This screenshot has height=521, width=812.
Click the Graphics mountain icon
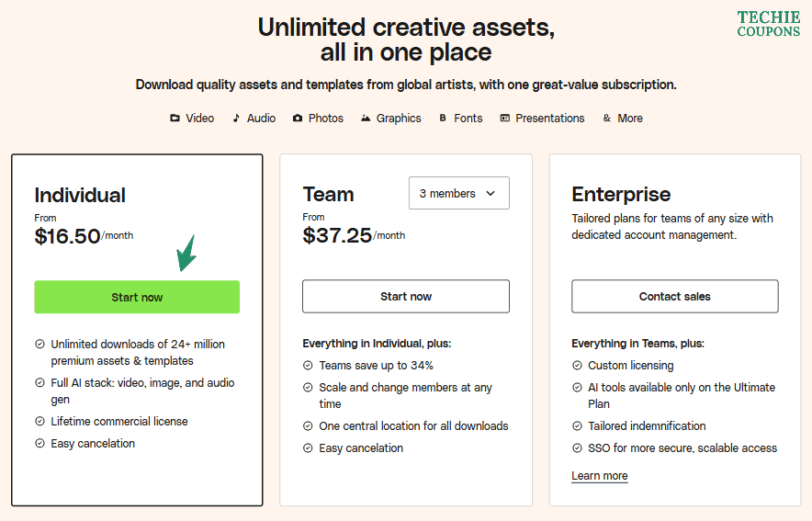tap(366, 119)
